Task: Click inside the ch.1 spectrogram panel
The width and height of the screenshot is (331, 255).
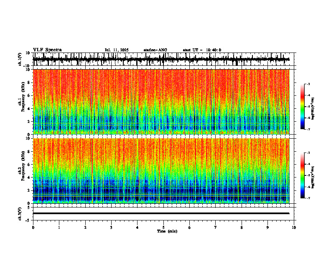Action: pos(161,102)
